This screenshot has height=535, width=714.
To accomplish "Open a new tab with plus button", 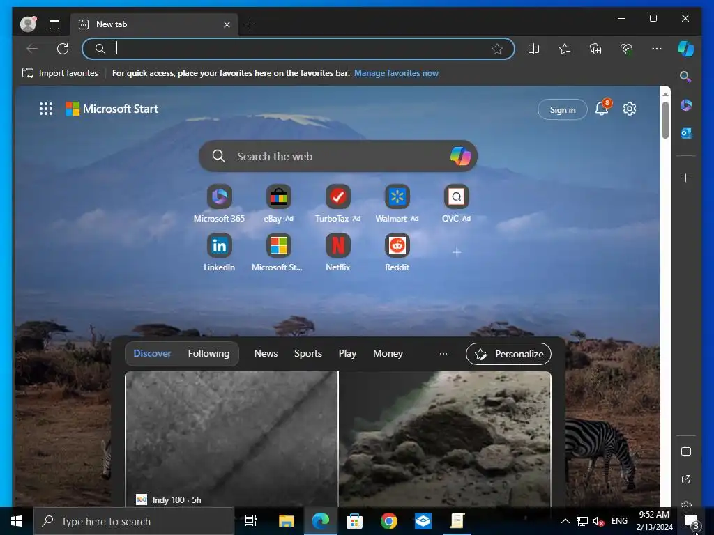I will [250, 24].
